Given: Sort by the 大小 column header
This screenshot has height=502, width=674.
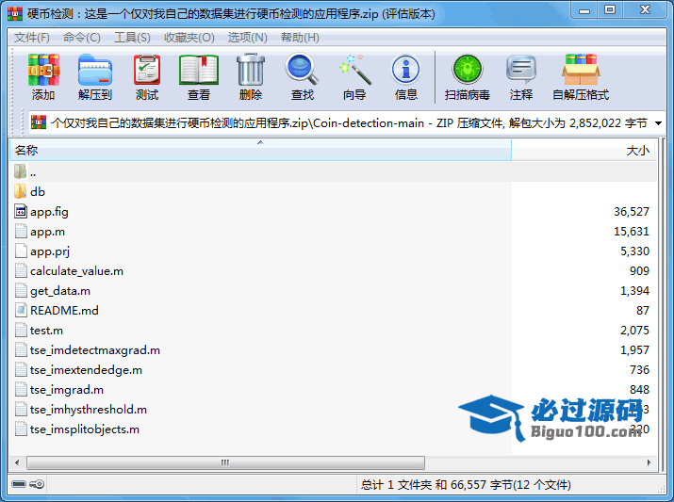Looking at the screenshot, I should click(x=584, y=151).
